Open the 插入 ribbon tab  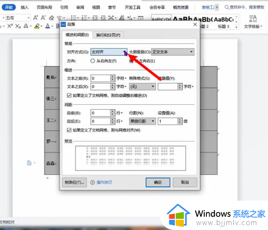(25, 7)
